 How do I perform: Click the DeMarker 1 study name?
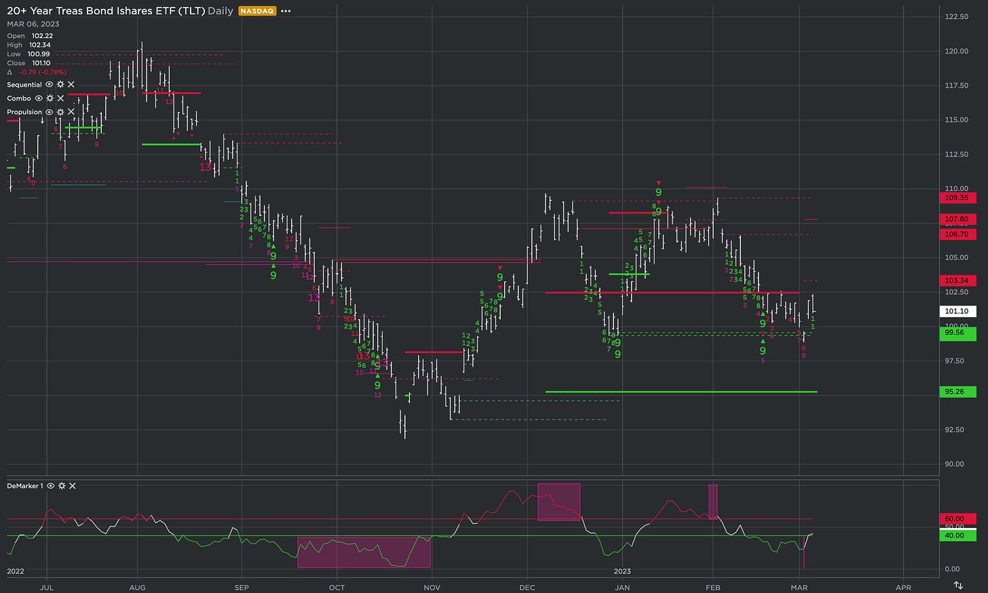25,486
